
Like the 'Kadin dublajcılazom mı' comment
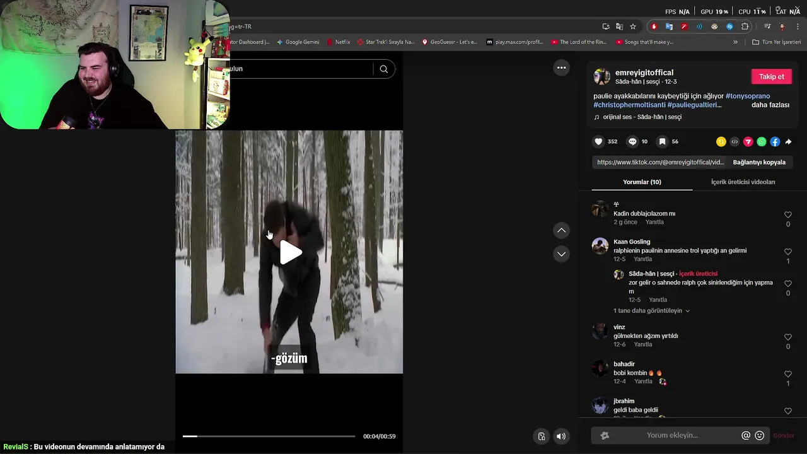(x=787, y=215)
